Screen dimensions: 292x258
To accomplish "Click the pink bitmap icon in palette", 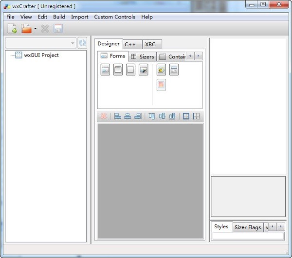I will click(161, 85).
